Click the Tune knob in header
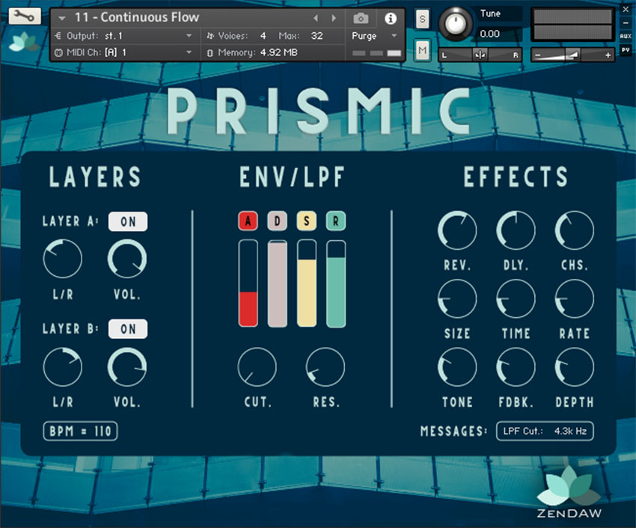Image resolution: width=636 pixels, height=528 pixels. 455,23
